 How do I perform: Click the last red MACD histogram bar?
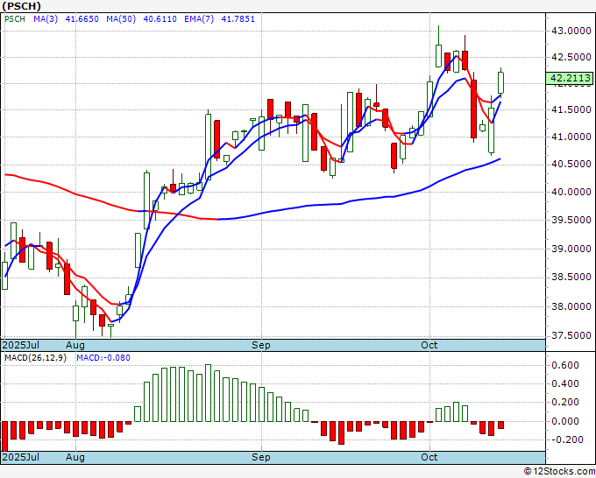tap(500, 425)
